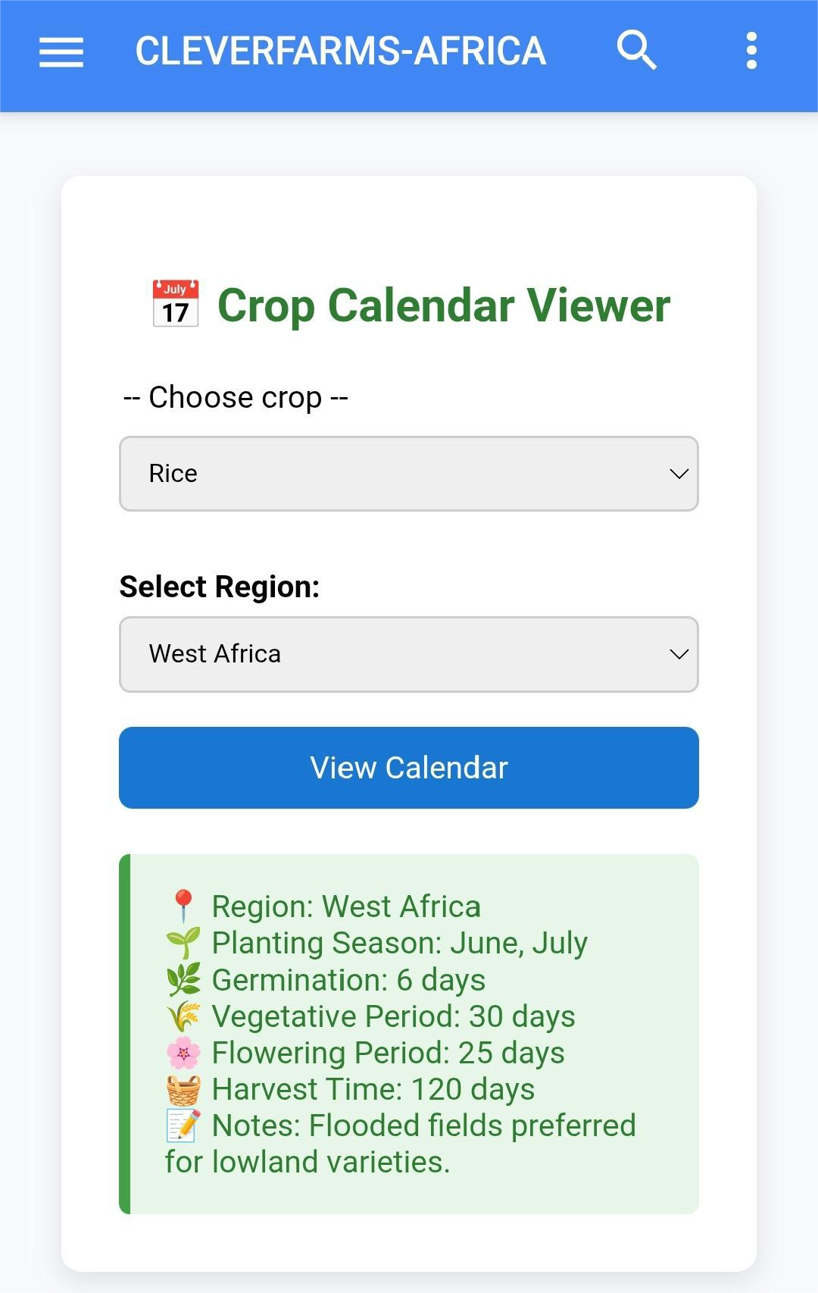Click the basket icon next to Harvest Time

[x=182, y=1088]
